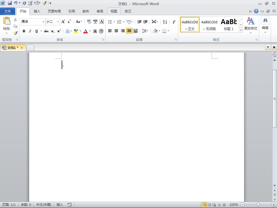Image resolution: width=277 pixels, height=208 pixels.
Task: Sort text with the A-Z sort icon
Action: coord(165,22)
